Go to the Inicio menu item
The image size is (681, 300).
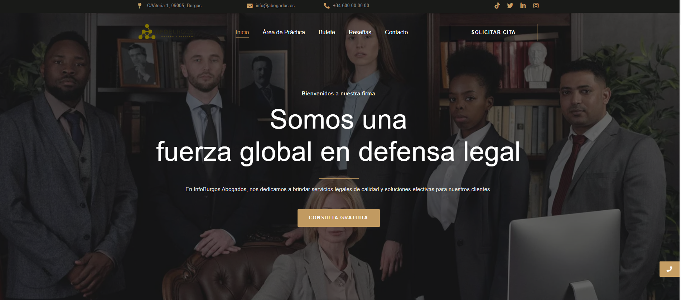pyautogui.click(x=242, y=32)
